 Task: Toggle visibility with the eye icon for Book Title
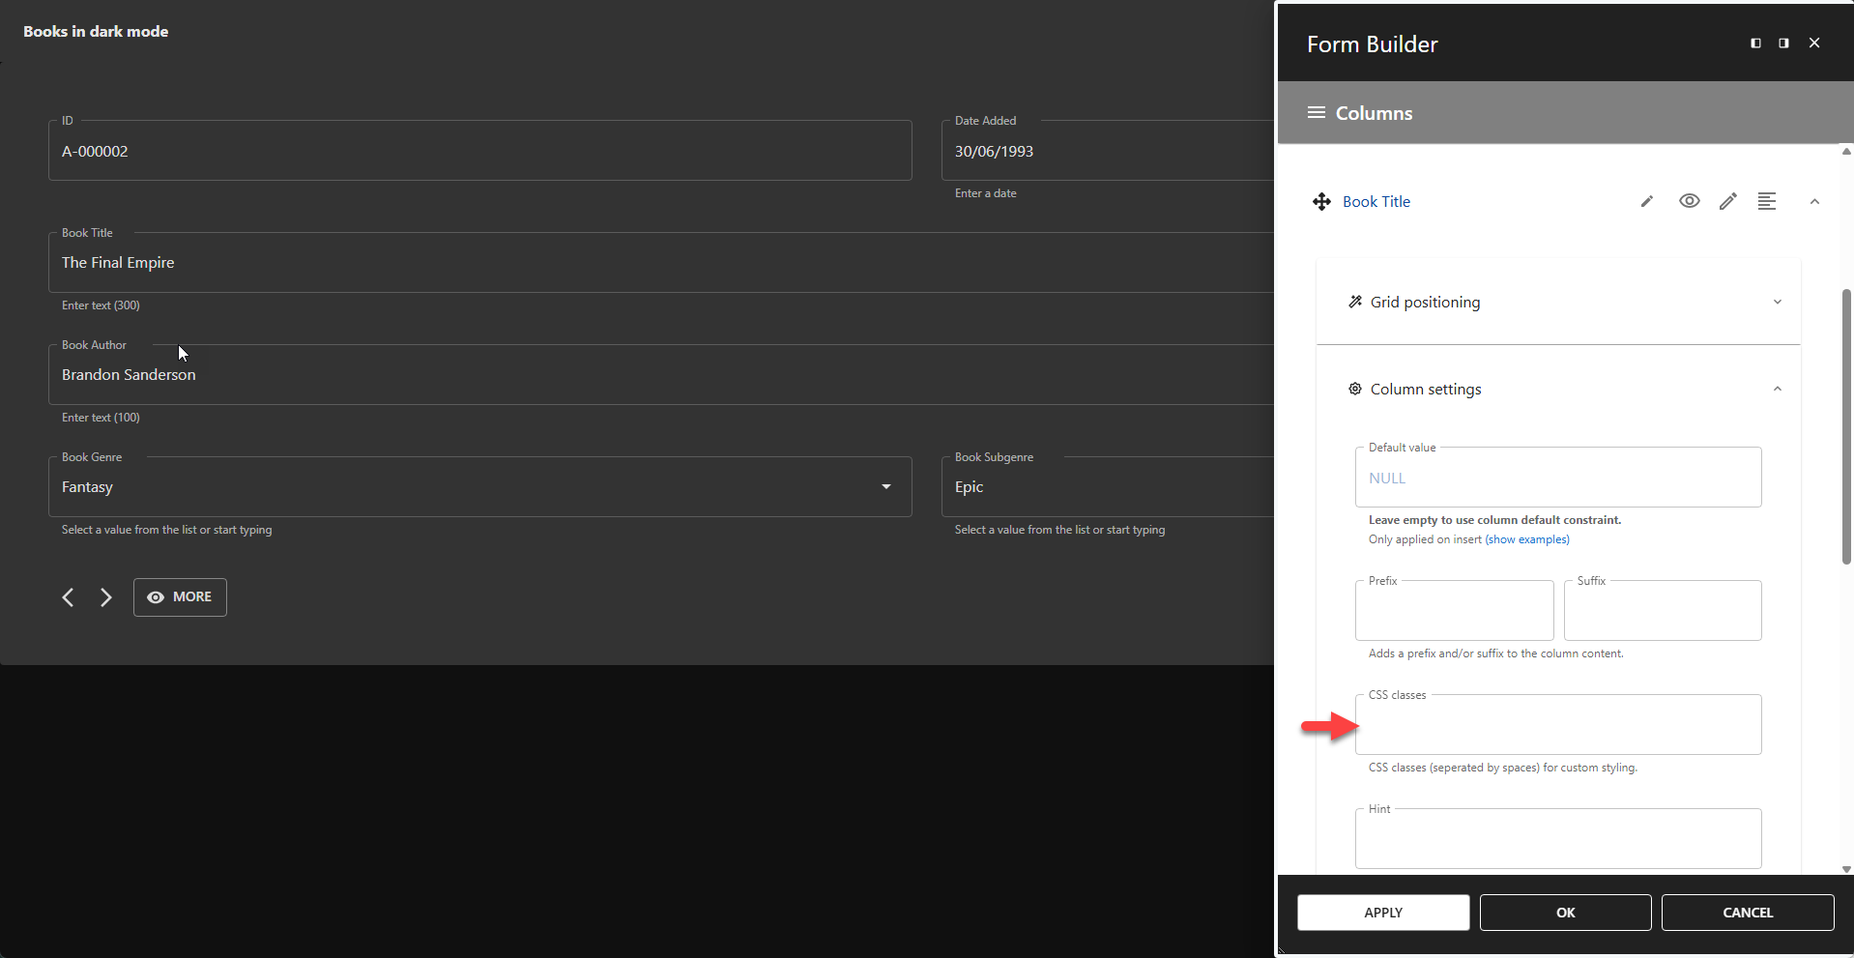click(1689, 201)
